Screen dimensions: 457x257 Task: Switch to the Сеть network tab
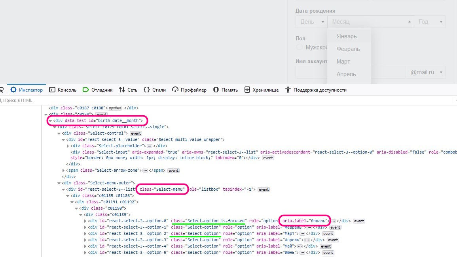pyautogui.click(x=128, y=90)
